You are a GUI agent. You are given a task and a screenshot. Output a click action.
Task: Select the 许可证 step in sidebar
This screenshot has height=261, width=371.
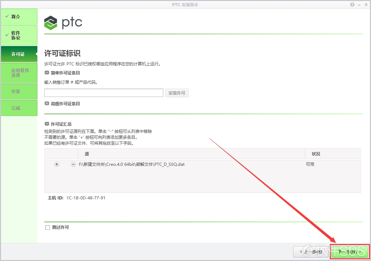pyautogui.click(x=19, y=54)
